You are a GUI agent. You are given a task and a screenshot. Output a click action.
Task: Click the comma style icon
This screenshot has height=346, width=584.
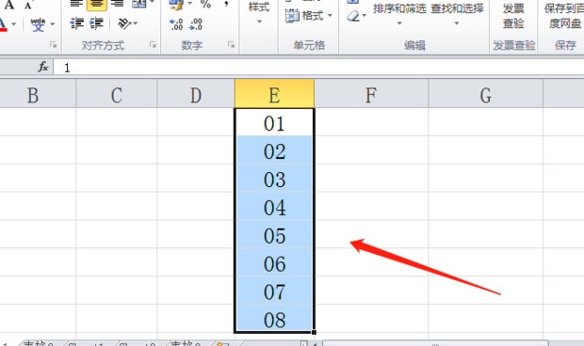coord(226,5)
